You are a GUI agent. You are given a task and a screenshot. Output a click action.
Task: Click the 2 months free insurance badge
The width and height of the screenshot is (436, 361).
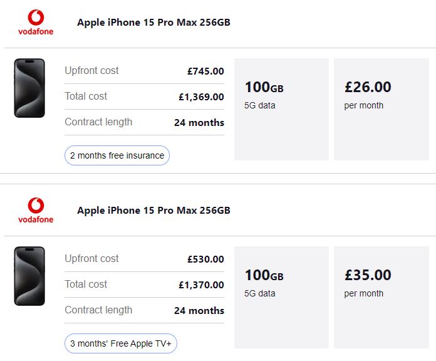pyautogui.click(x=117, y=155)
